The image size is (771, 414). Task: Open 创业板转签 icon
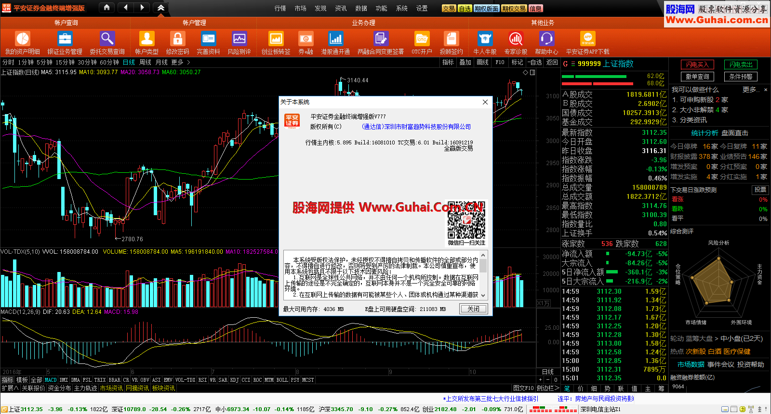click(276, 39)
